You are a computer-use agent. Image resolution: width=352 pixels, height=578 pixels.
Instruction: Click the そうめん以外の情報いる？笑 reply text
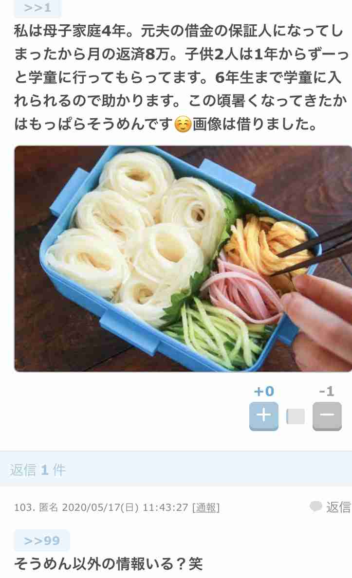[109, 564]
